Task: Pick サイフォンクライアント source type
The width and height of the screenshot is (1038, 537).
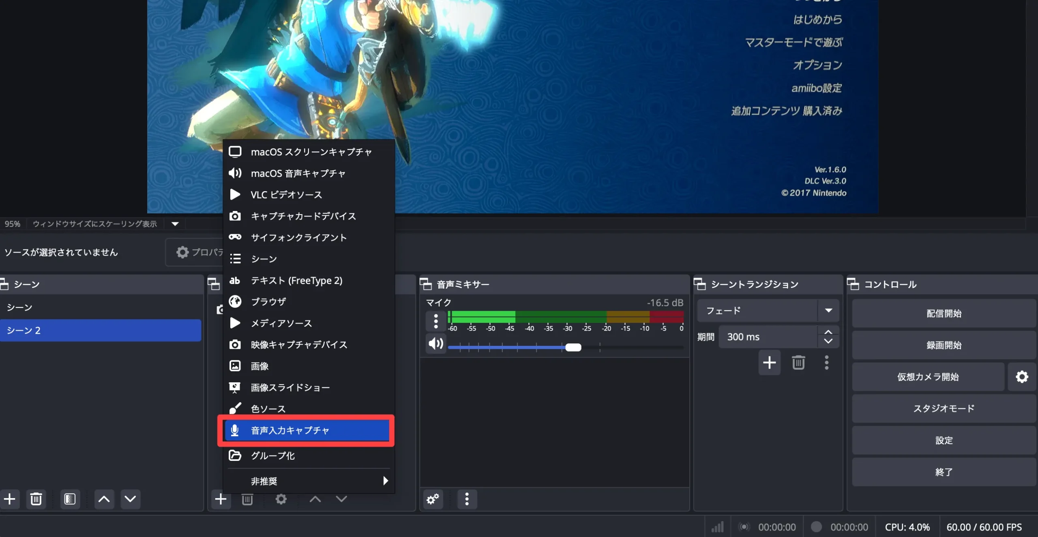Action: 309,238
